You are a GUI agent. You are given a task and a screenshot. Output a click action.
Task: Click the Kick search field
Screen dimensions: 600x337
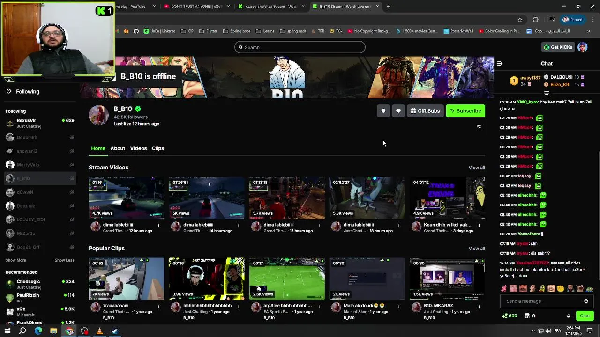tap(300, 47)
